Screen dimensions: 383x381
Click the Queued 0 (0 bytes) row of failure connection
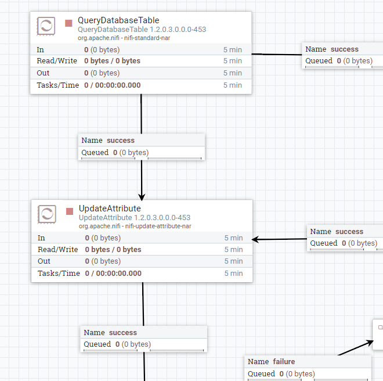pos(308,374)
